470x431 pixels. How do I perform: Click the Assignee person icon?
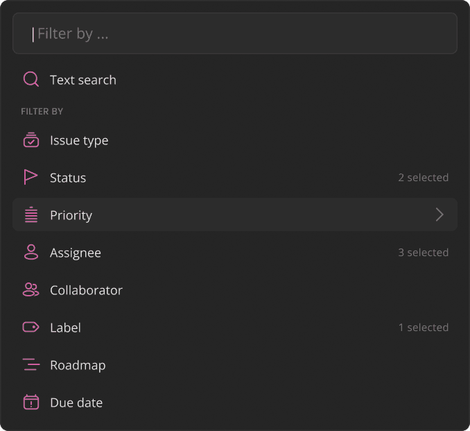click(x=31, y=253)
